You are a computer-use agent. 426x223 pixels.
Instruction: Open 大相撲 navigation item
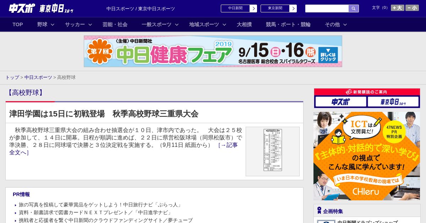coord(244,24)
